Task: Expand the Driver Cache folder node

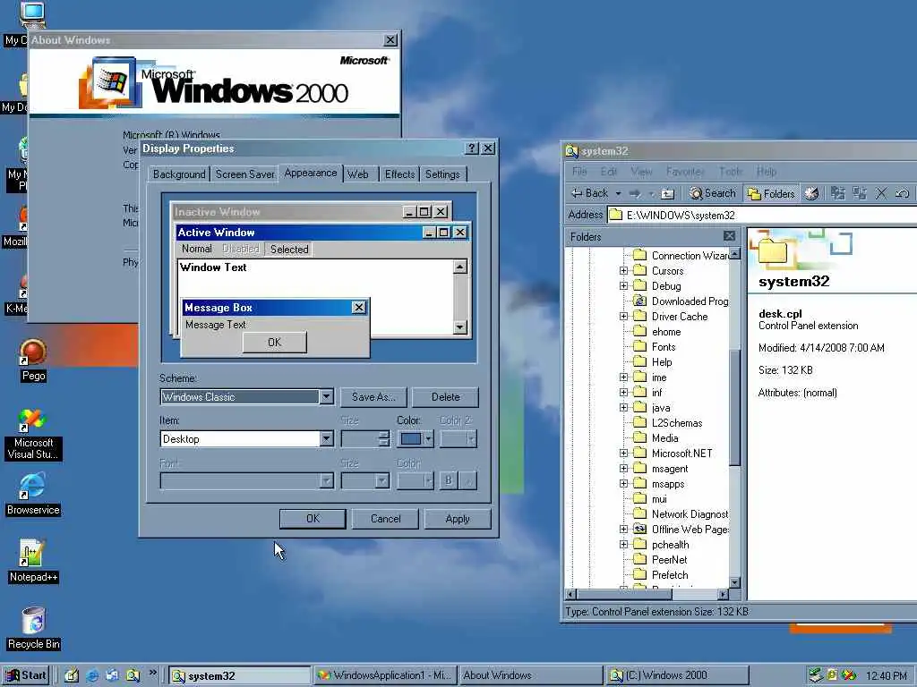Action: pyautogui.click(x=623, y=317)
